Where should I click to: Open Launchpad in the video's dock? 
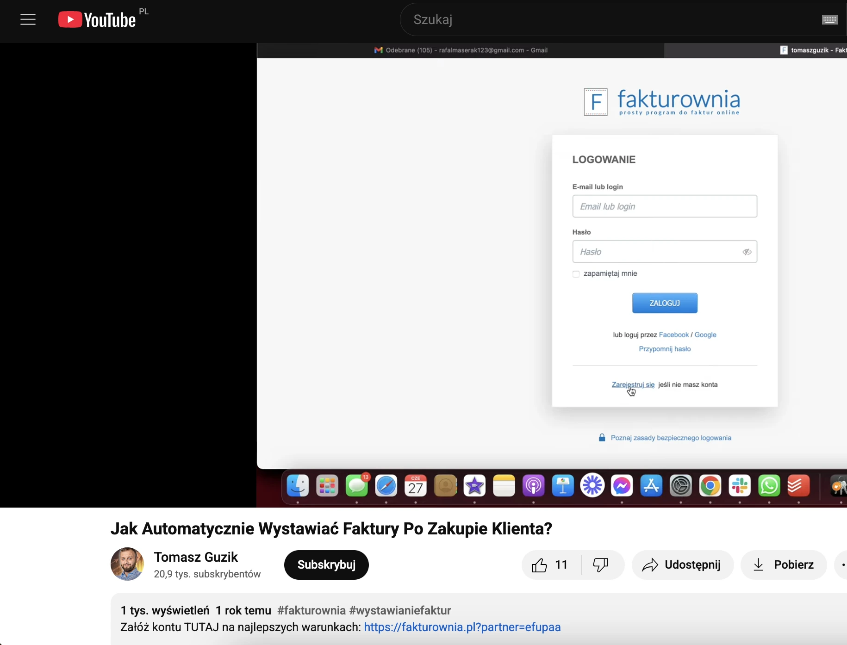pyautogui.click(x=327, y=486)
